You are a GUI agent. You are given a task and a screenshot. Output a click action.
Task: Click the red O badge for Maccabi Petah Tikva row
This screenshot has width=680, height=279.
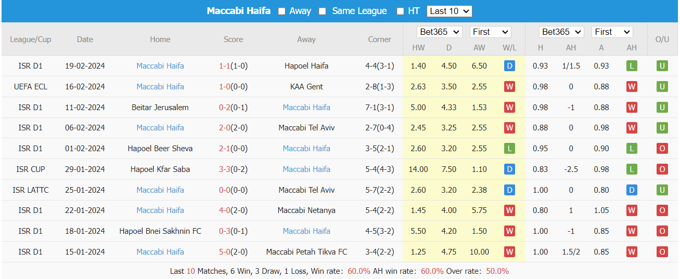pyautogui.click(x=662, y=252)
